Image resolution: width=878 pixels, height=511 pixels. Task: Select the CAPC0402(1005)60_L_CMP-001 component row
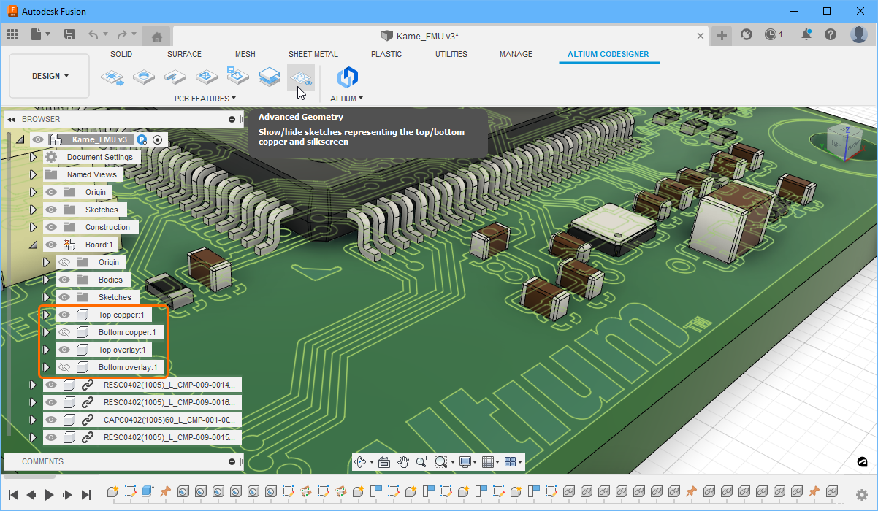click(142, 420)
